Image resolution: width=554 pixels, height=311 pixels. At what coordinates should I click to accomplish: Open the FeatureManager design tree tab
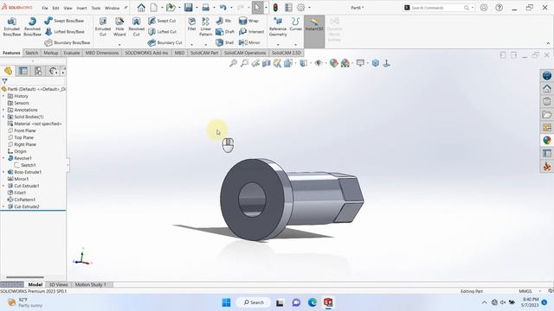tap(8, 71)
